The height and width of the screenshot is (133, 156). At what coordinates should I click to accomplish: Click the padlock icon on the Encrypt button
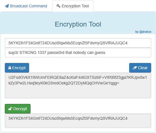pos(10,68)
